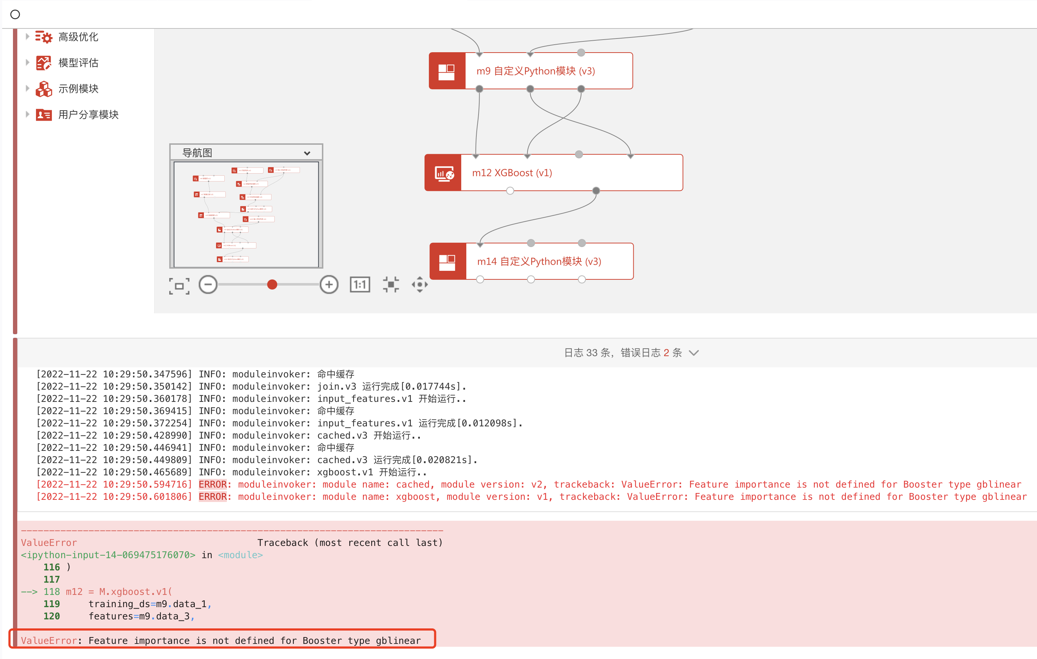This screenshot has width=1037, height=659.
Task: Click the zoom slider red handle
Action: pyautogui.click(x=272, y=285)
